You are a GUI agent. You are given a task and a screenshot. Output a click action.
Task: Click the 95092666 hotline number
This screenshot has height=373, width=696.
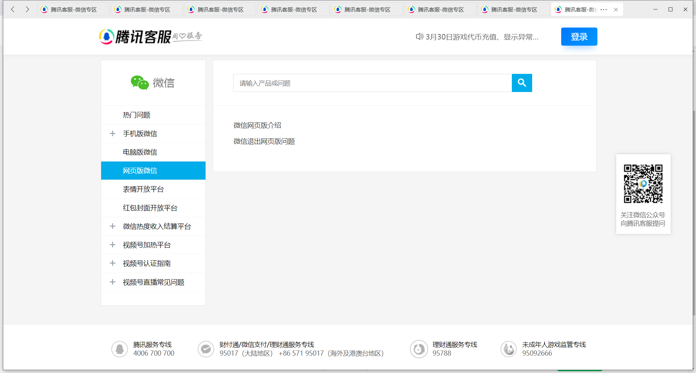click(x=537, y=353)
